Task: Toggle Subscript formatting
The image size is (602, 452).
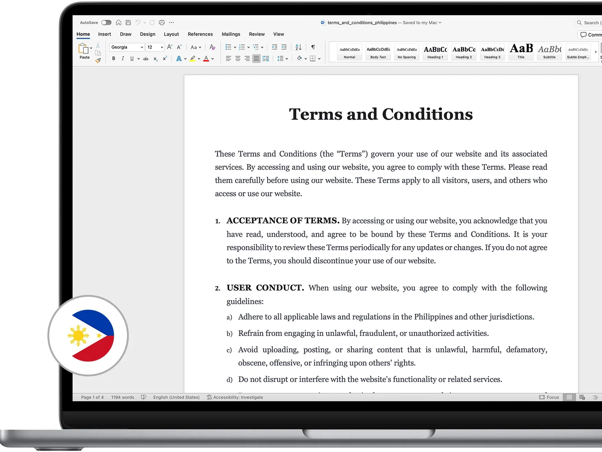Action: (x=155, y=59)
